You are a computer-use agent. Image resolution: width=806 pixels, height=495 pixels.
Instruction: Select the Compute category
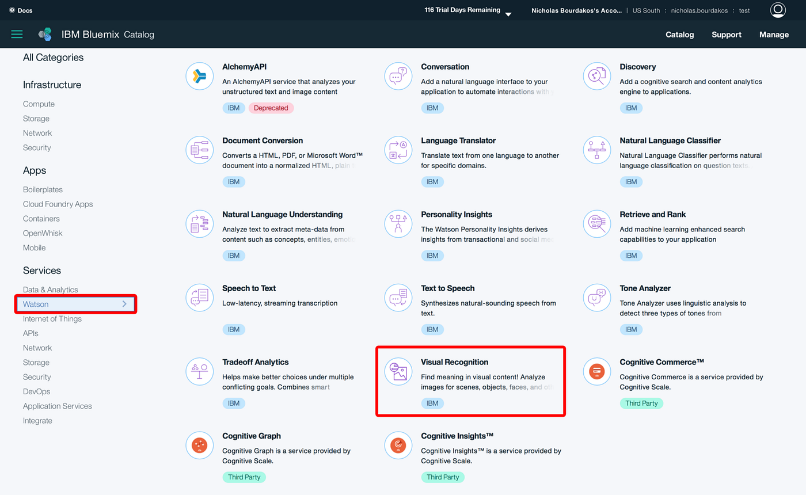tap(39, 104)
